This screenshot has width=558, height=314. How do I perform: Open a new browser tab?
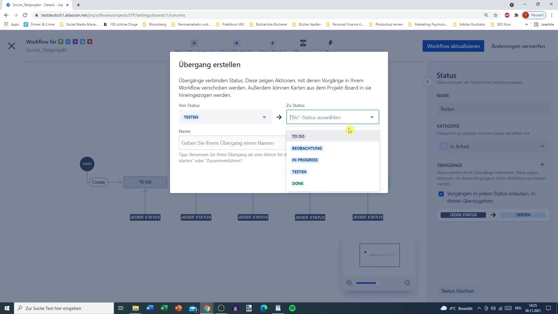coord(78,5)
